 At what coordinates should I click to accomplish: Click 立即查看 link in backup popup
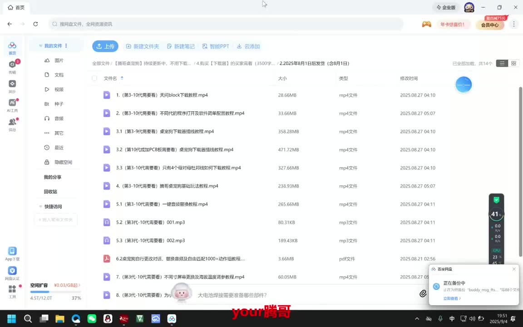[x=452, y=298]
